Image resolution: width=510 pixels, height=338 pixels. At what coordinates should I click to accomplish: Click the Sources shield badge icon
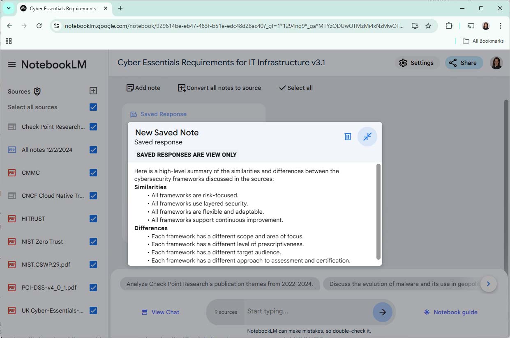click(37, 91)
